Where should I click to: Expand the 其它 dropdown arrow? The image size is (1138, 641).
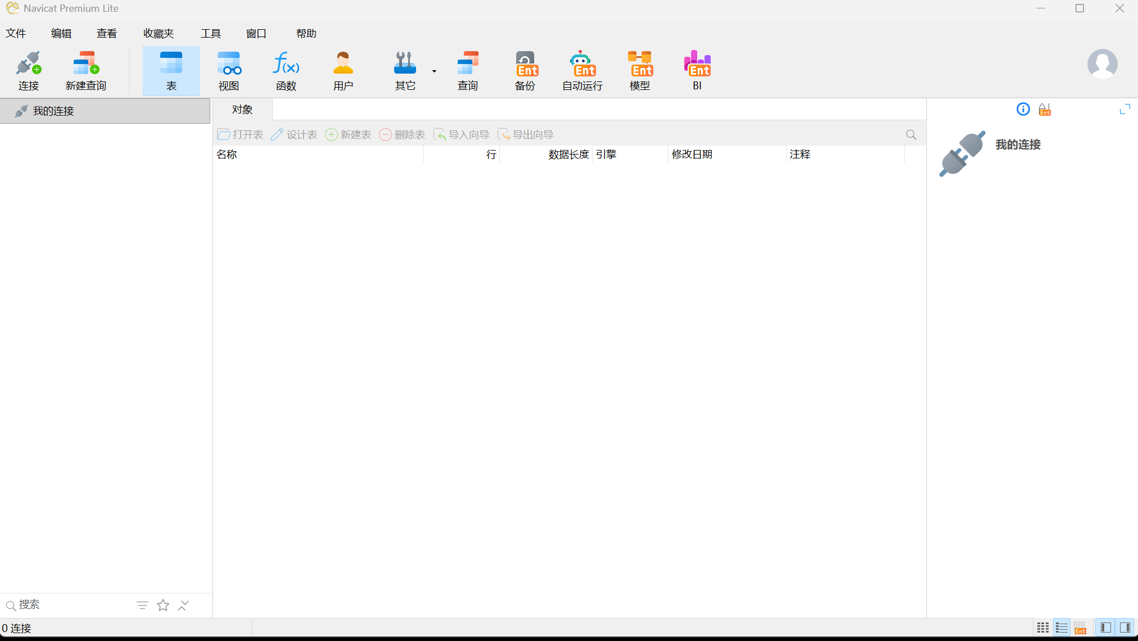click(434, 71)
